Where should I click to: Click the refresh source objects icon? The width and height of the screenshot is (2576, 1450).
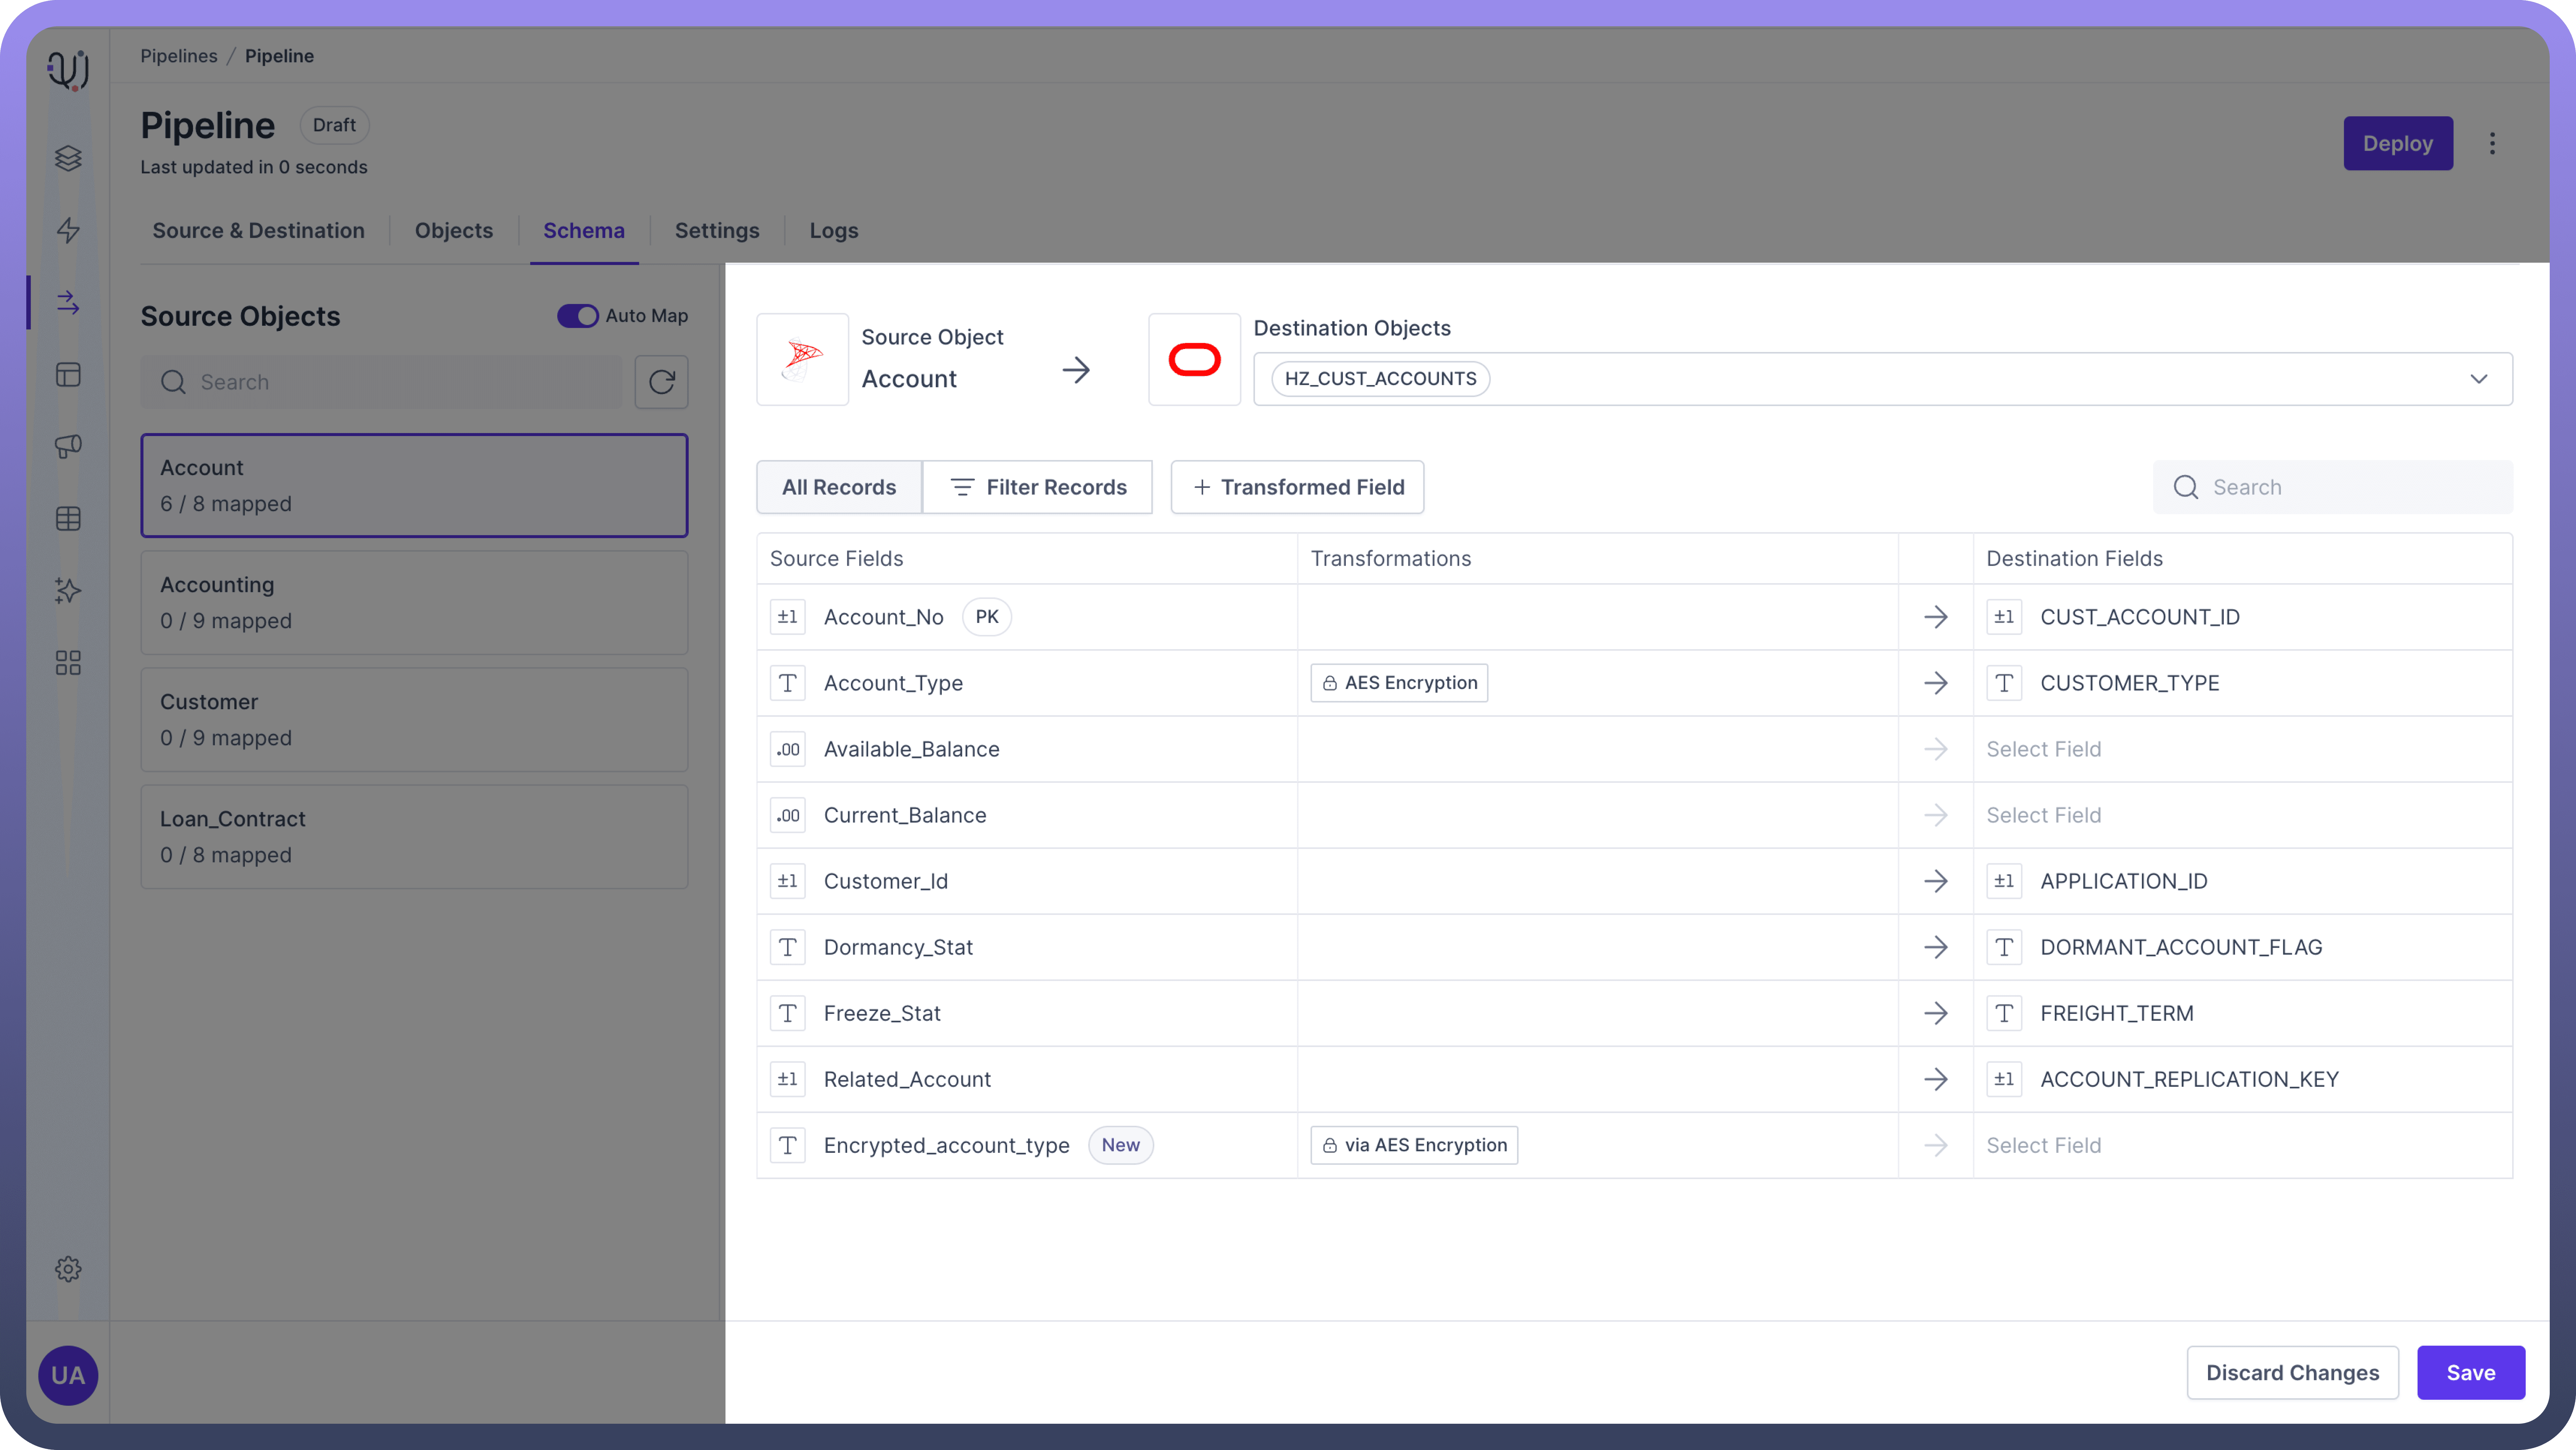point(661,382)
